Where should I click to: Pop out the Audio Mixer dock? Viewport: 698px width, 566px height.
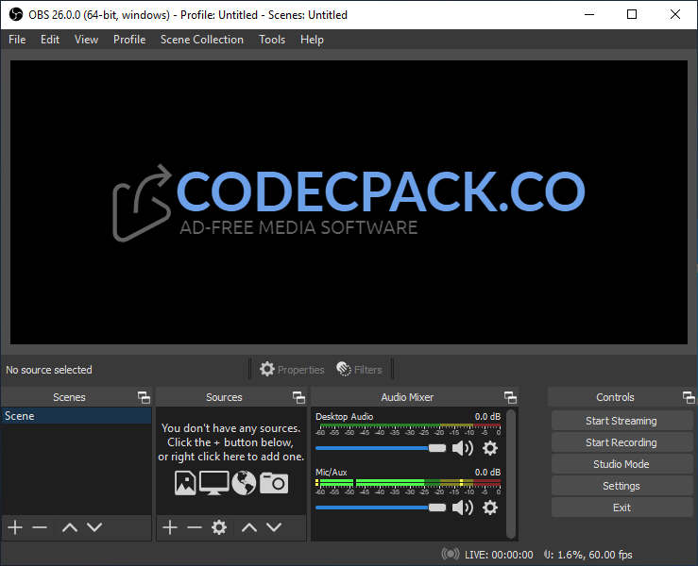pyautogui.click(x=510, y=397)
